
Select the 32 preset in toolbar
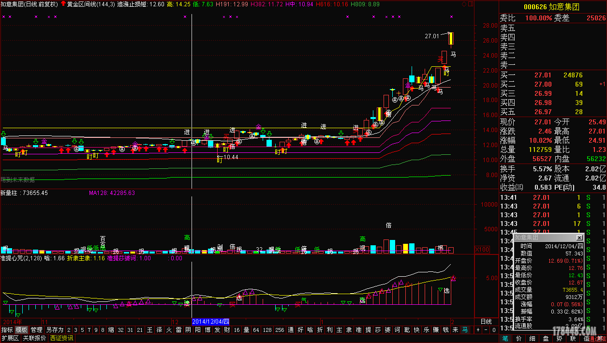point(120,329)
